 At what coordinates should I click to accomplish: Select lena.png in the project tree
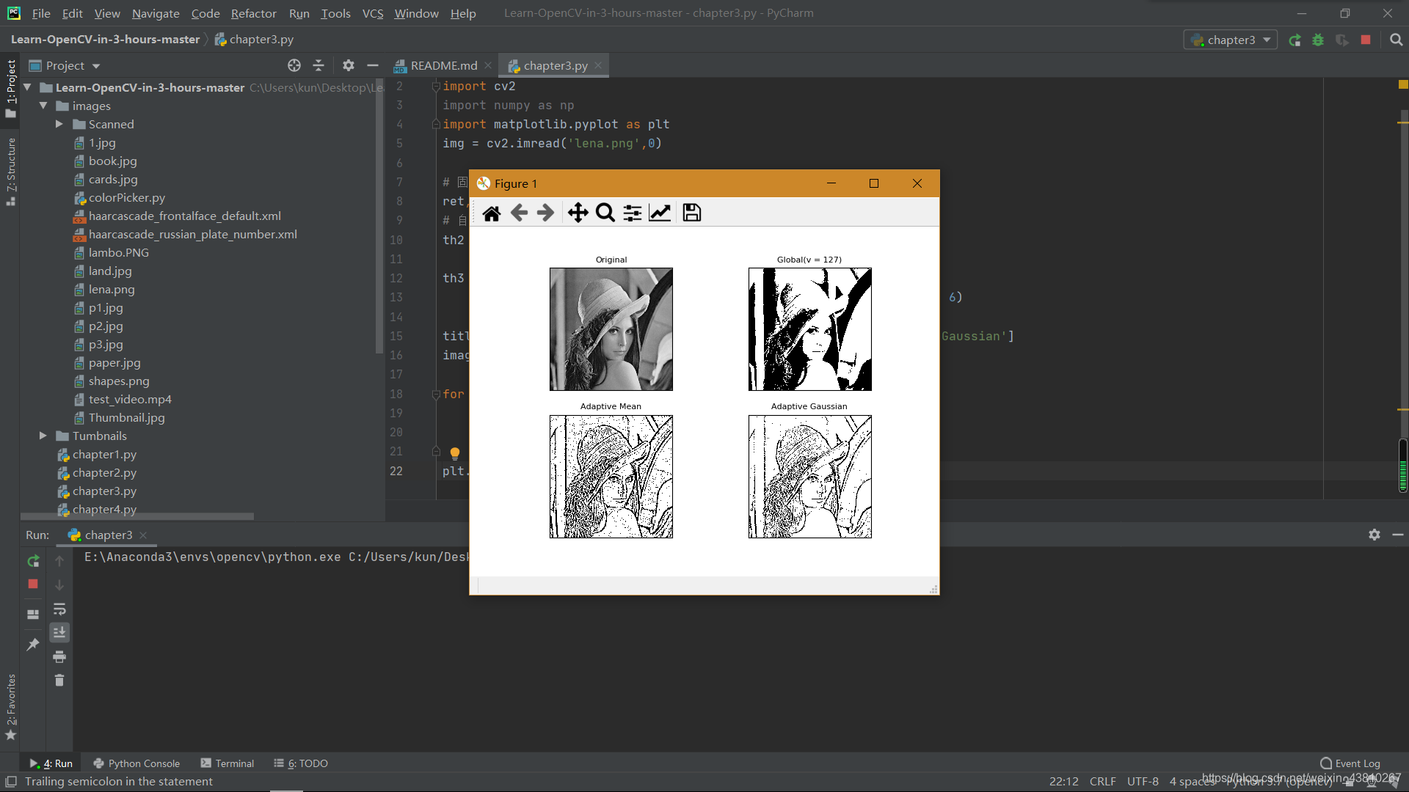click(x=111, y=289)
